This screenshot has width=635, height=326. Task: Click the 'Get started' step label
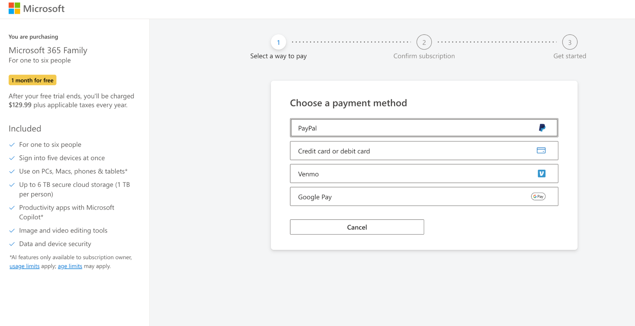[570, 56]
